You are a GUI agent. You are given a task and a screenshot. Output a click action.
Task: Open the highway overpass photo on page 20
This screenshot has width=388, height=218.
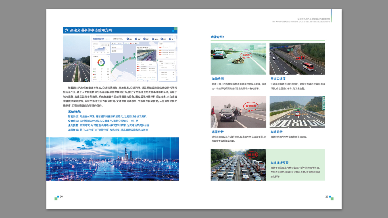point(76,59)
